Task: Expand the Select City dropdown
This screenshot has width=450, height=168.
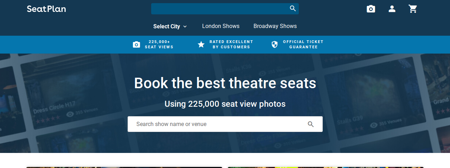Action: click(170, 26)
